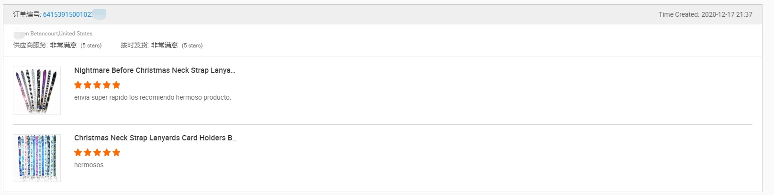The width and height of the screenshot is (774, 195).
Task: Open the Nightmare Before Christmas Neck Strap title
Action: 154,70
